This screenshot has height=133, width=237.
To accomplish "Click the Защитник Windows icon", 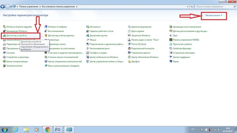I will (x=129, y=35).
